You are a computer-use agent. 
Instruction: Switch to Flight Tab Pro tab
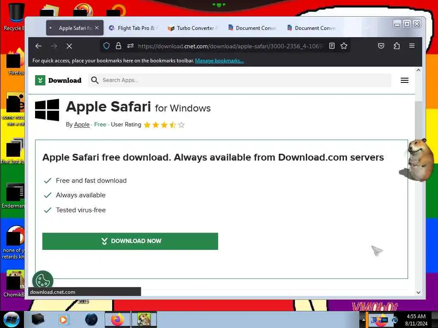click(133, 28)
